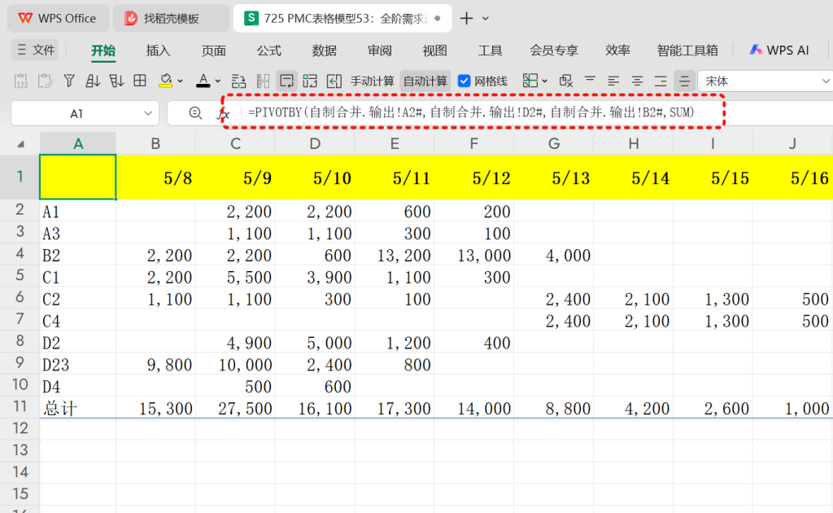This screenshot has width=833, height=513.
Task: Apply the black font color letter A
Action: click(x=203, y=81)
